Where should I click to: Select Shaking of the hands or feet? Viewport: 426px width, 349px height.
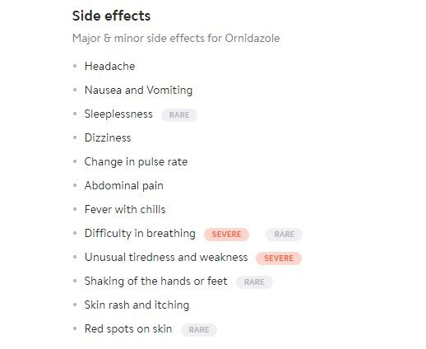coord(155,281)
